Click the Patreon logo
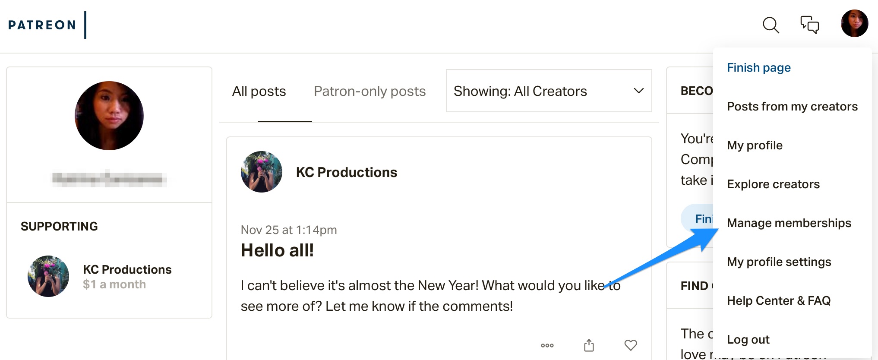 [x=42, y=25]
